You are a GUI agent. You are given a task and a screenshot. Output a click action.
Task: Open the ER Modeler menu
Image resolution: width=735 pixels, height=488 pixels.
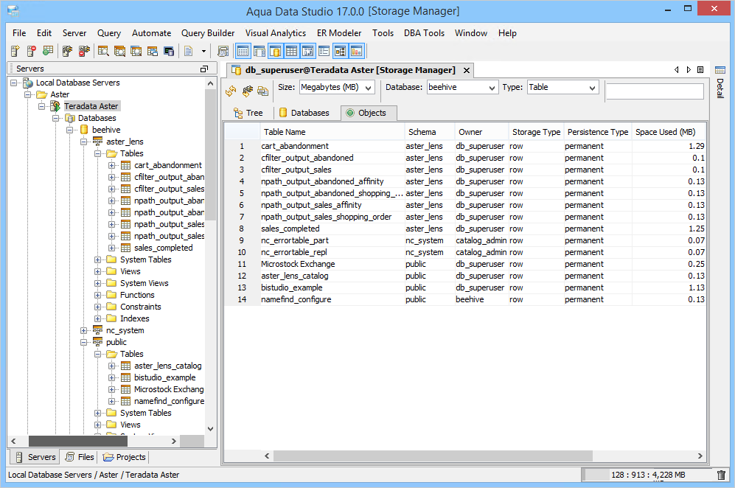[x=339, y=33]
